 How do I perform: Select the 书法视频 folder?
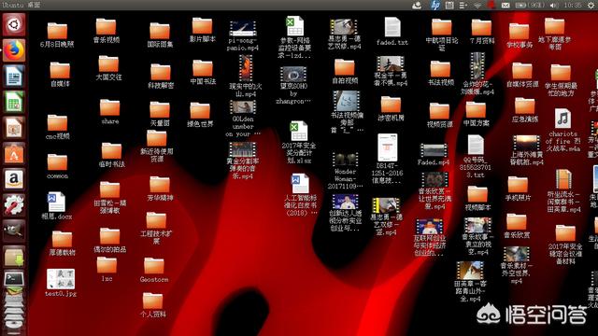coord(440,73)
